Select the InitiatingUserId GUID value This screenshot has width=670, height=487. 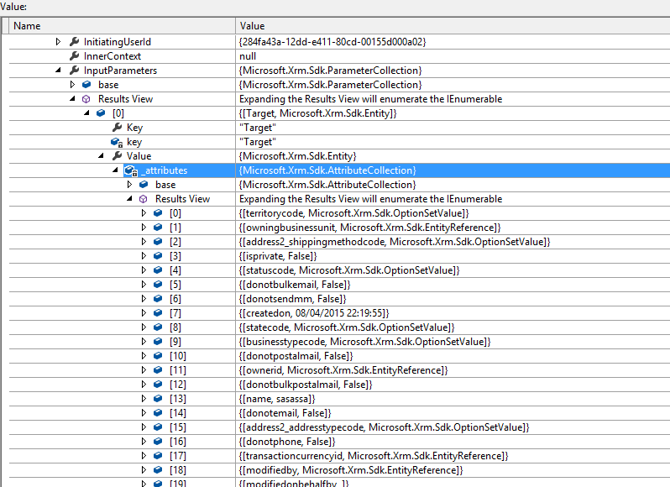tap(332, 42)
